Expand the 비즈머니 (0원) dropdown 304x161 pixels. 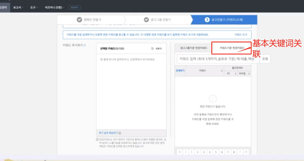tap(55, 8)
